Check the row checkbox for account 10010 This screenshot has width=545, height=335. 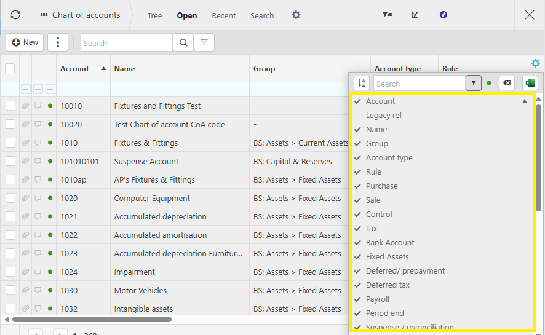(10, 106)
